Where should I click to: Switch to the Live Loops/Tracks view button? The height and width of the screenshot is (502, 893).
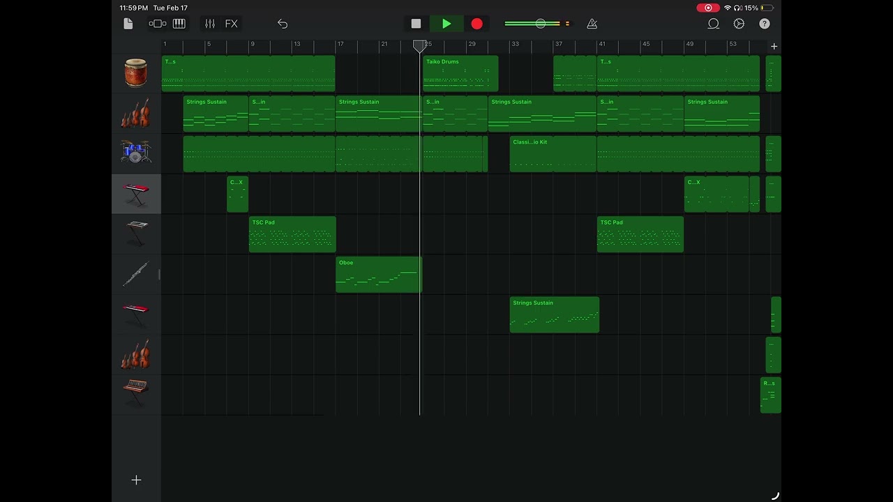coord(157,24)
